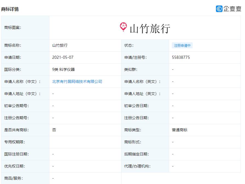
Task: Open applicant link 北京有竹居网络技术有限公司
Action: 77,82
